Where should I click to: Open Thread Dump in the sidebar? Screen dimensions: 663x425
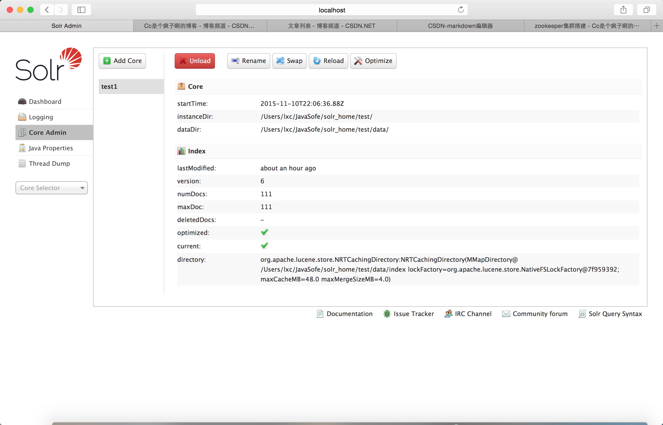pyautogui.click(x=54, y=163)
